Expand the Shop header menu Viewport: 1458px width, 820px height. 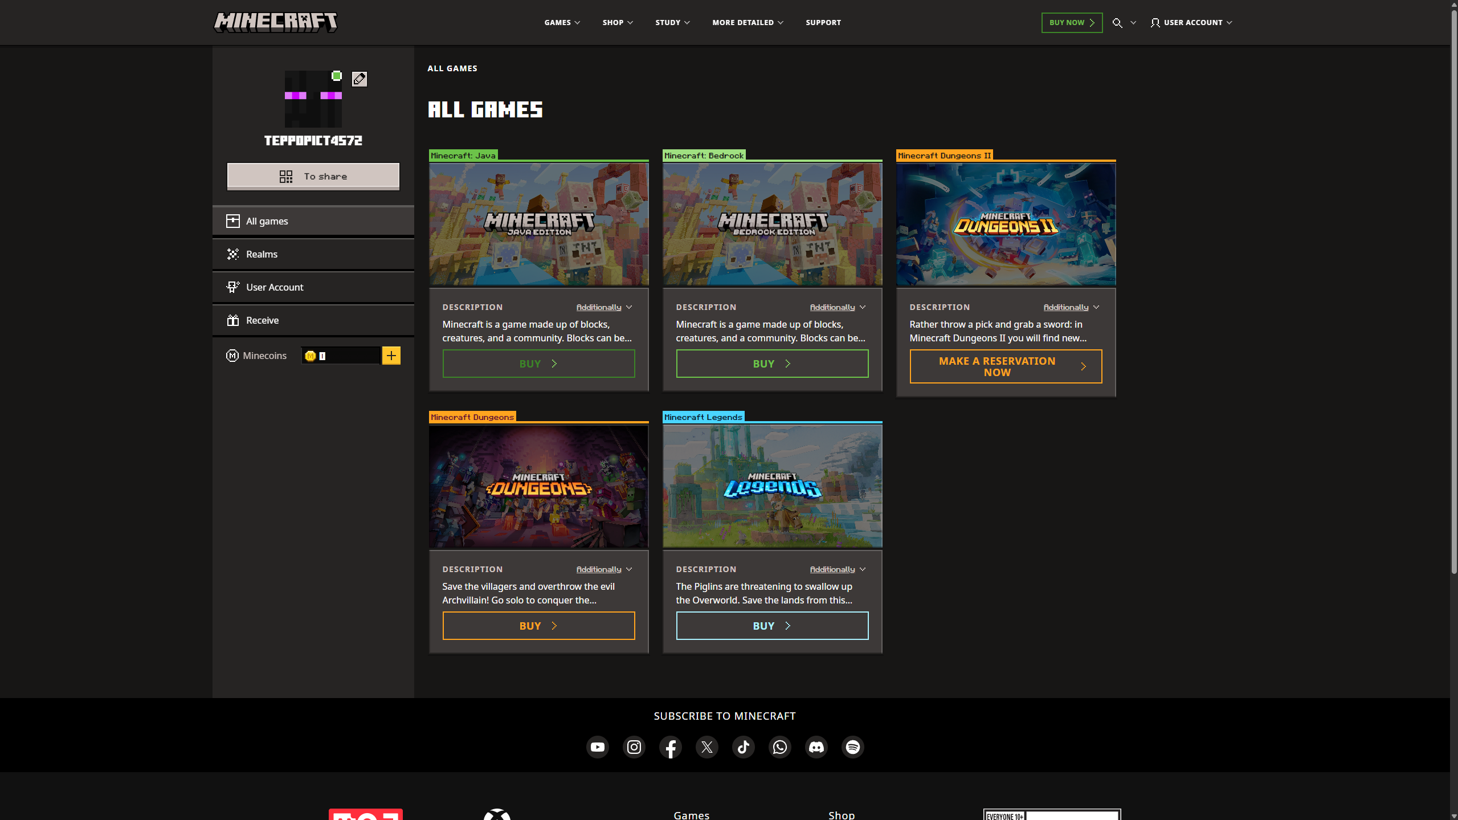tap(618, 23)
